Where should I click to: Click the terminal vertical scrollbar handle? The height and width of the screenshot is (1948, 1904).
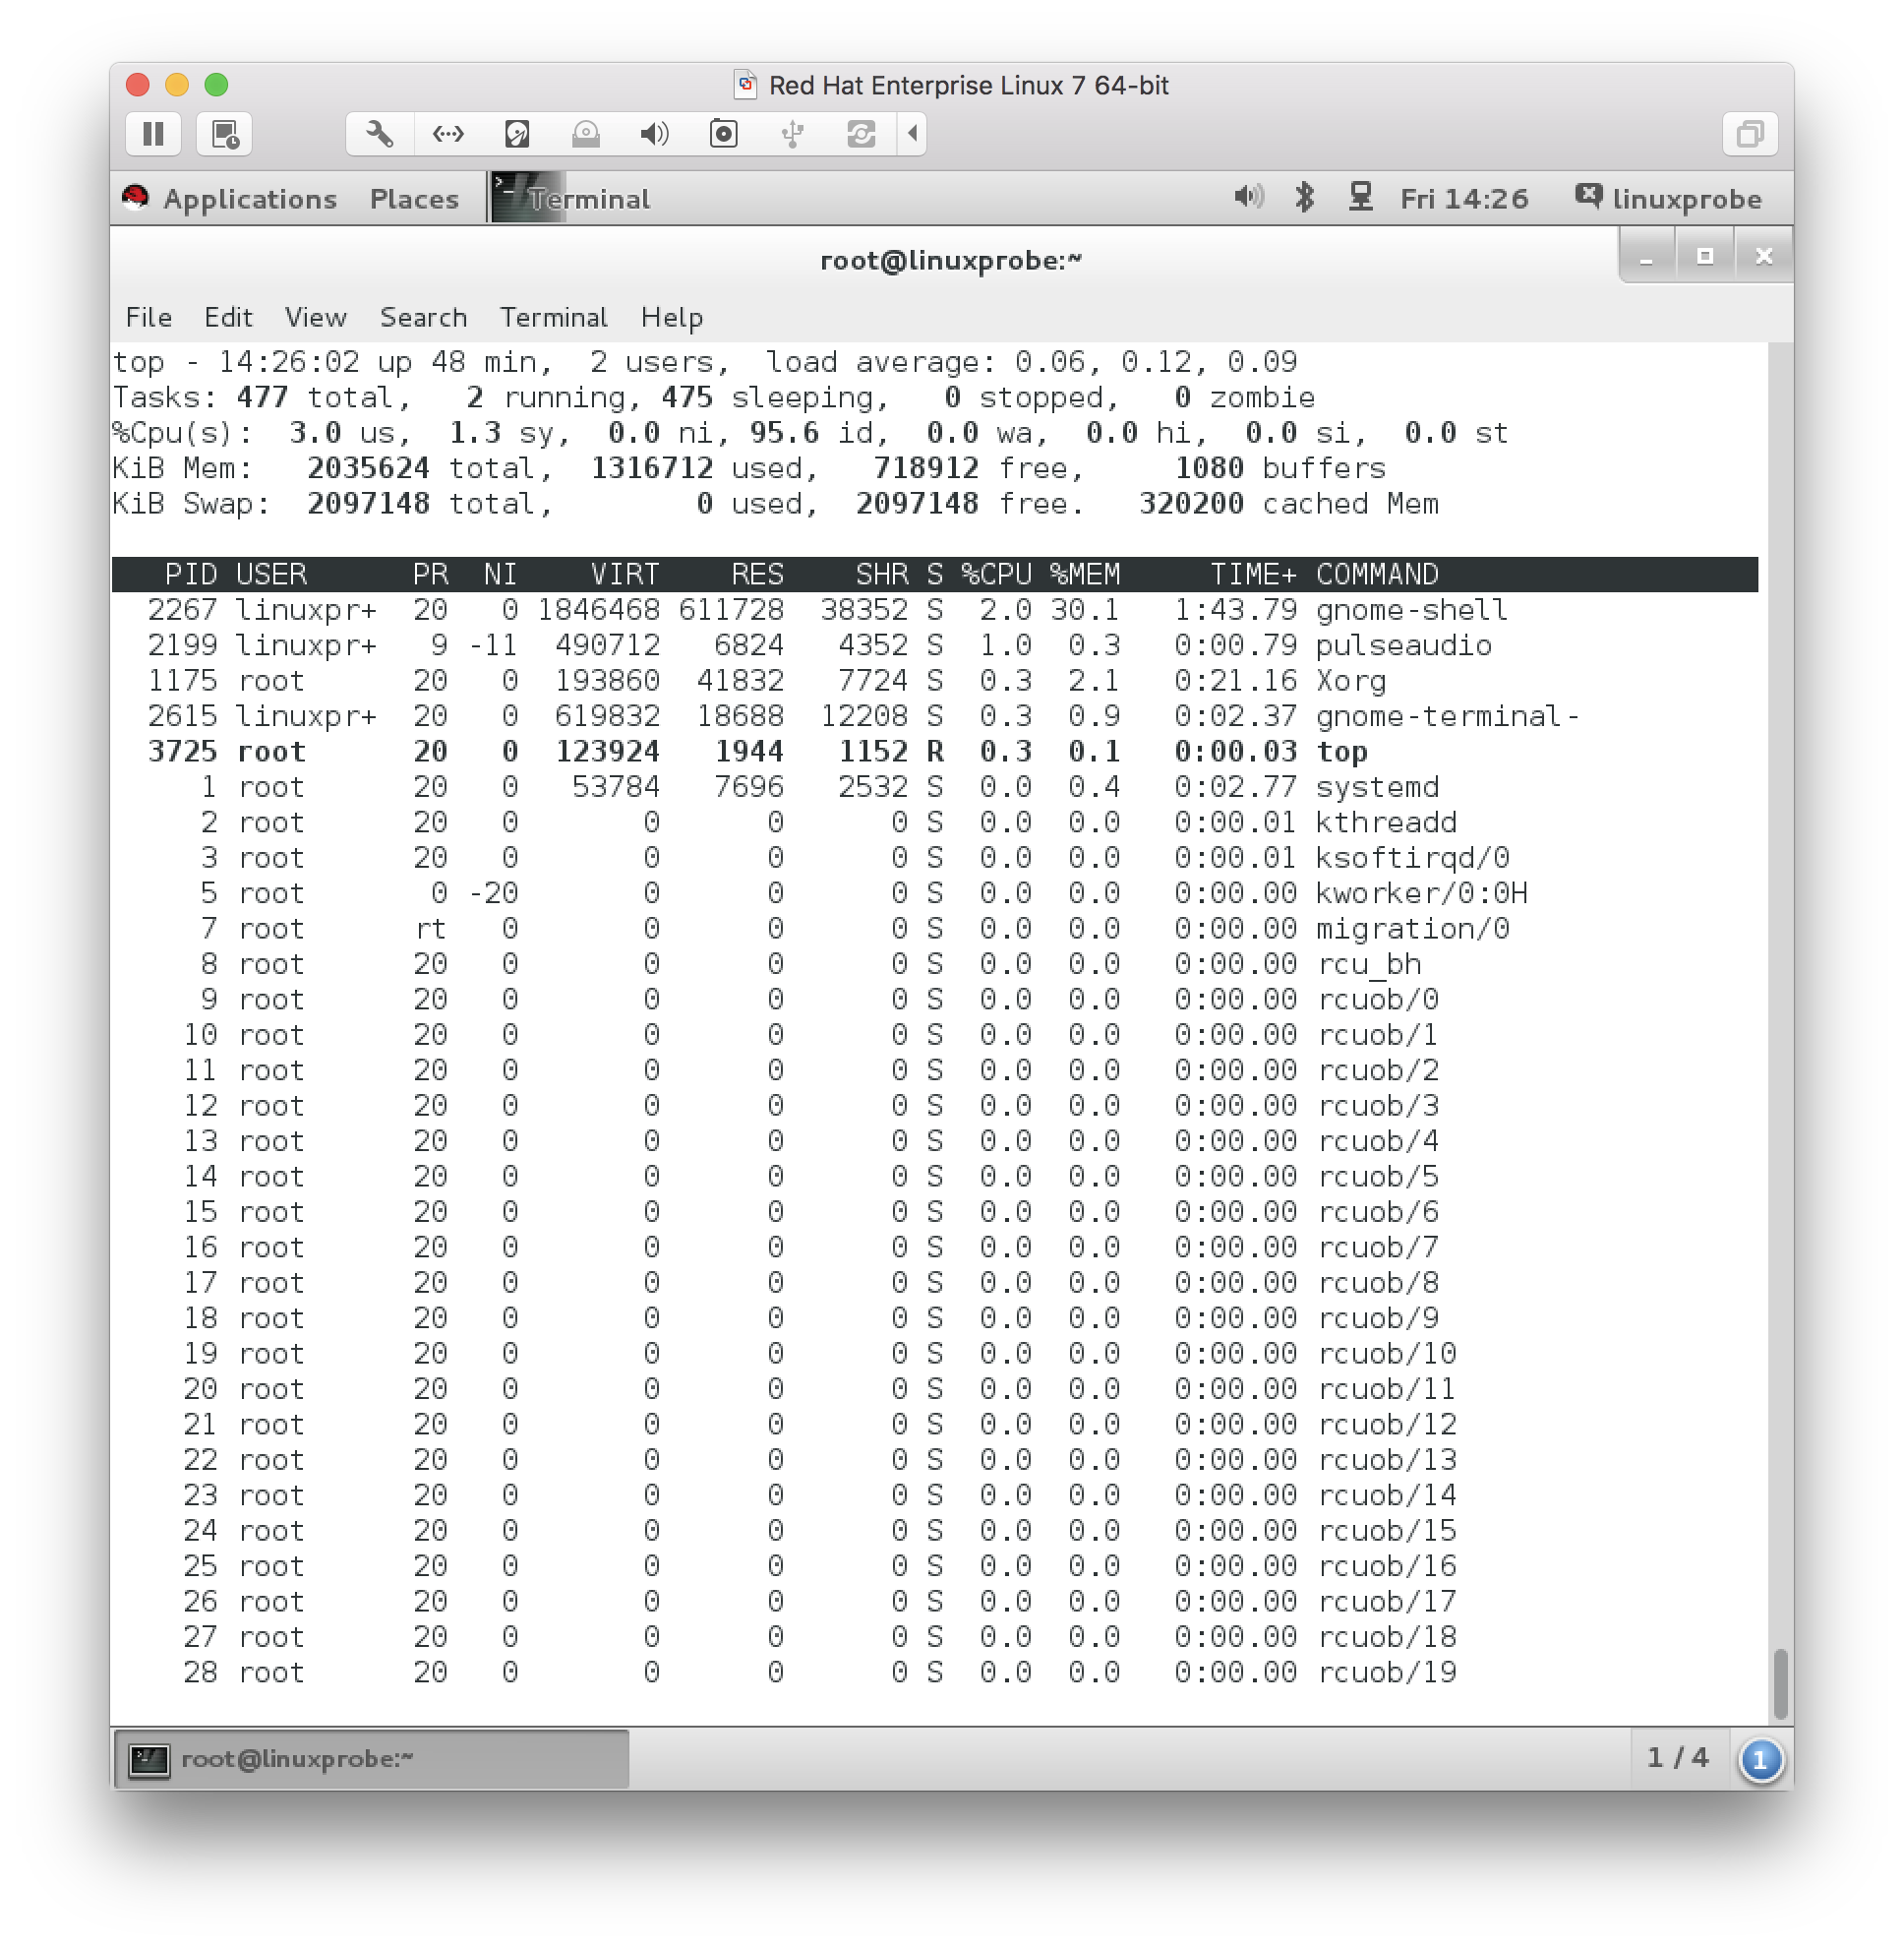[x=1779, y=1683]
